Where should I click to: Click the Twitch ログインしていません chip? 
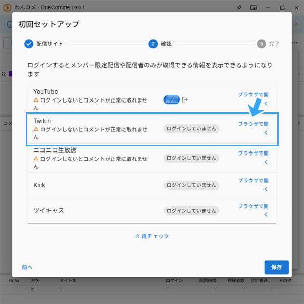(x=191, y=129)
